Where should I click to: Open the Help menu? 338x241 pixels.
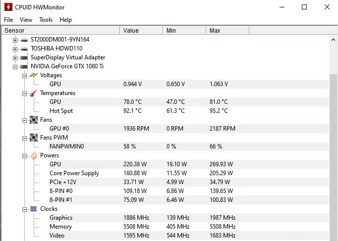[65, 20]
